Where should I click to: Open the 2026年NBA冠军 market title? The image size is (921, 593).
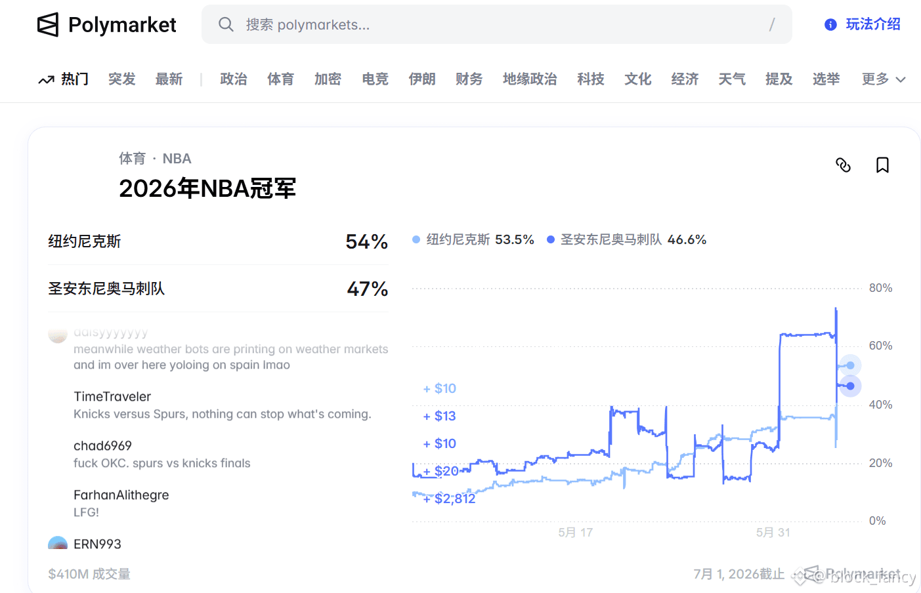[x=207, y=188]
